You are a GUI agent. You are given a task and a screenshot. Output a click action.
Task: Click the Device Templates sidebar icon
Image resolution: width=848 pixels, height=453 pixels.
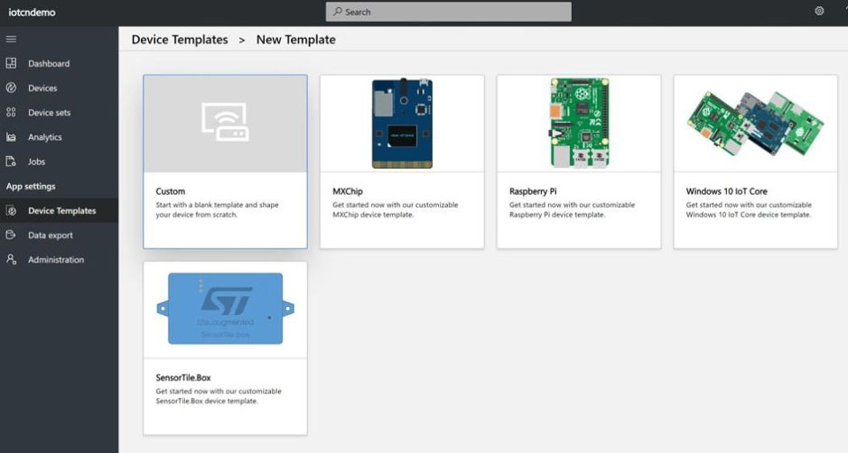11,211
